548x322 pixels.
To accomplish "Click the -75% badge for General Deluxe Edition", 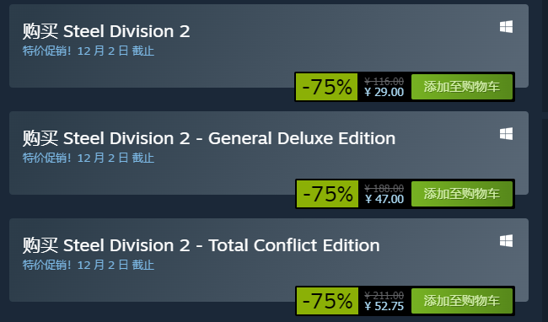I will (x=327, y=194).
